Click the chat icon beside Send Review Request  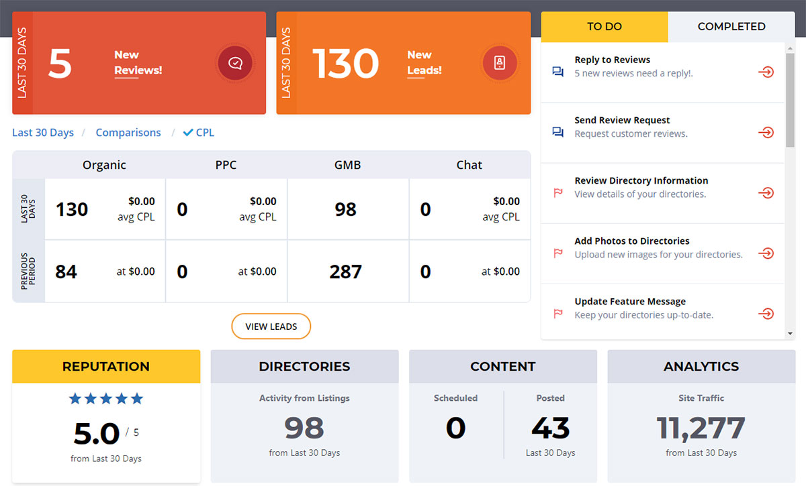(x=557, y=133)
